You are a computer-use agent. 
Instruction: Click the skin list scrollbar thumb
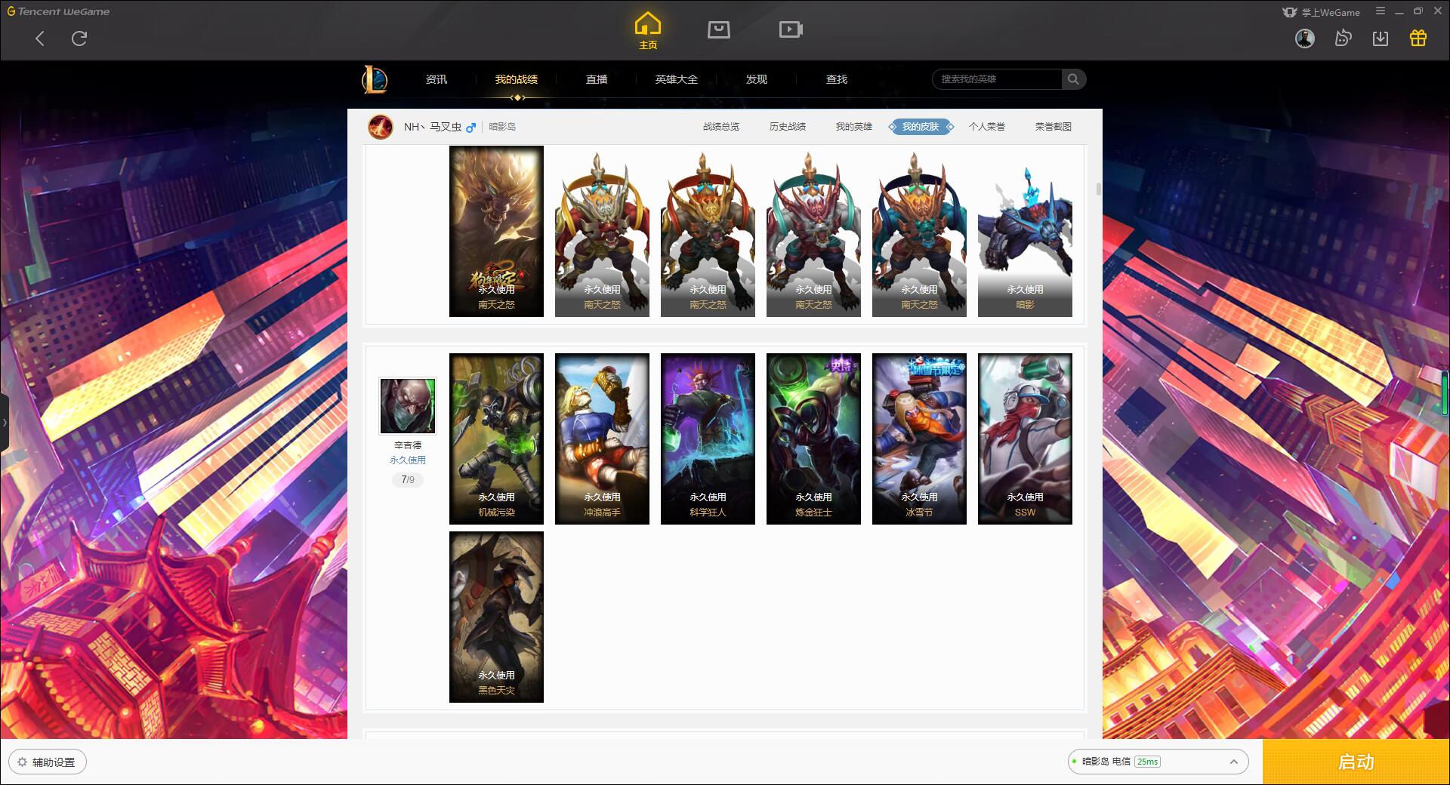(1098, 189)
